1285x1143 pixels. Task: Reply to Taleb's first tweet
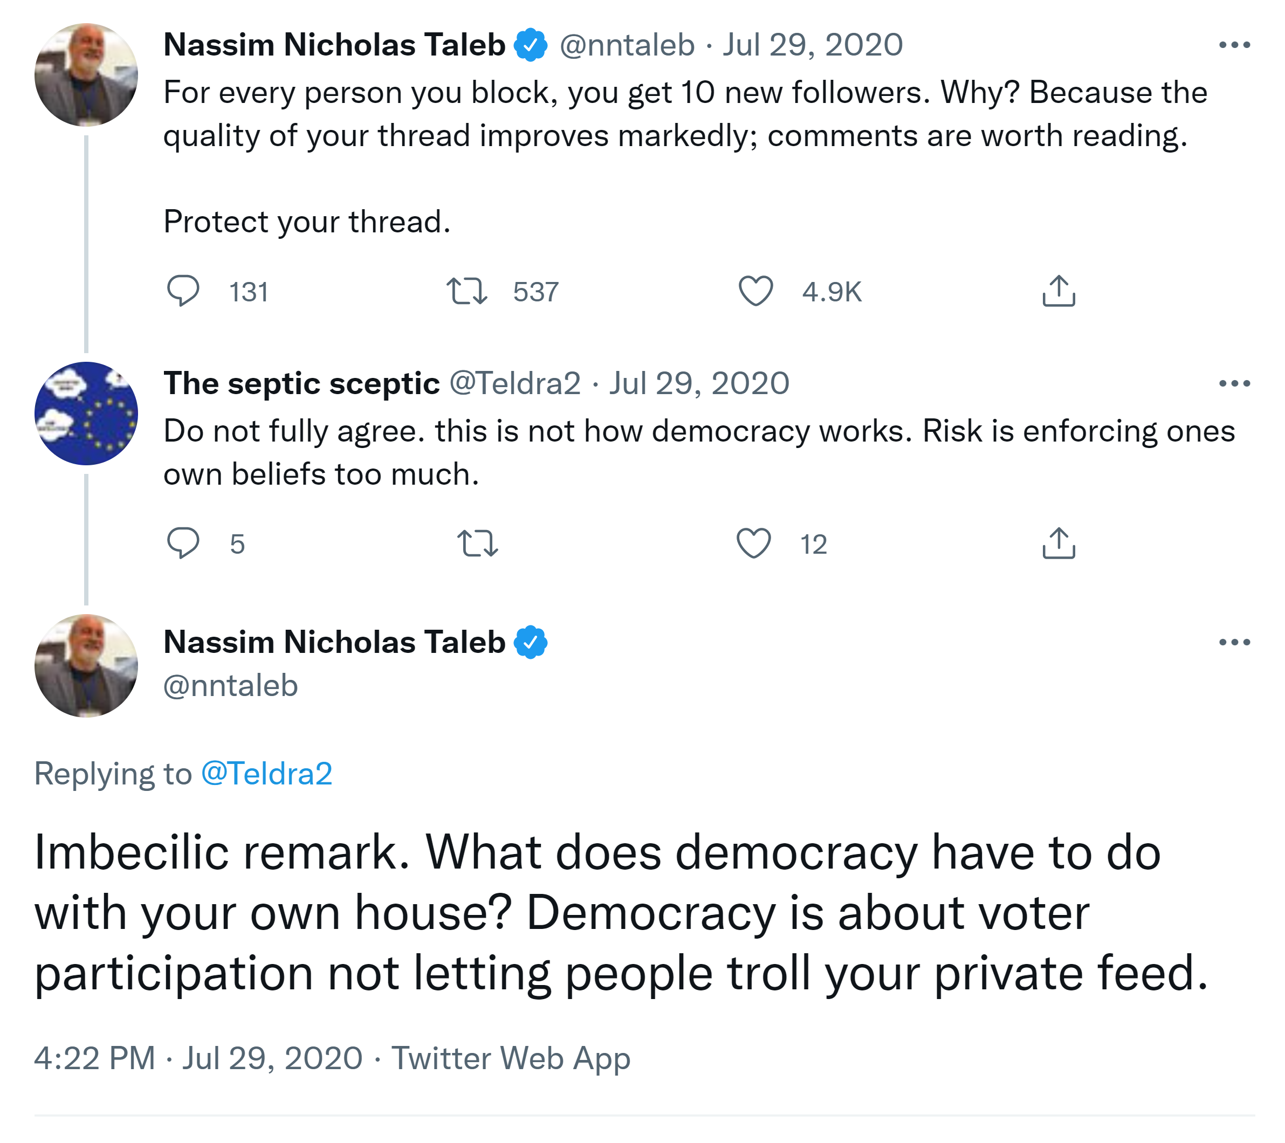[183, 291]
